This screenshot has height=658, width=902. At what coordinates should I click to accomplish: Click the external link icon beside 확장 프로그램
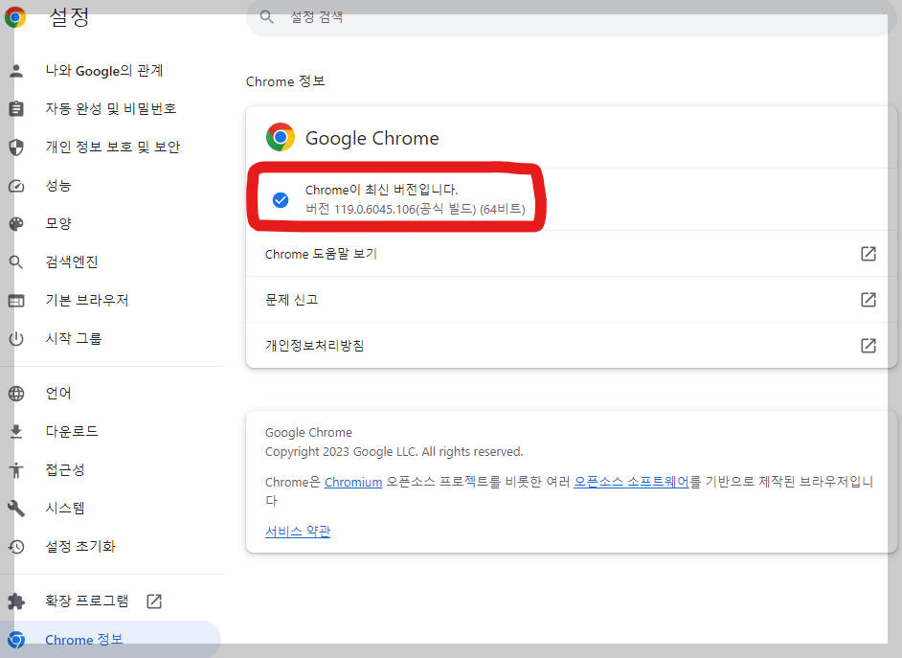pyautogui.click(x=154, y=601)
